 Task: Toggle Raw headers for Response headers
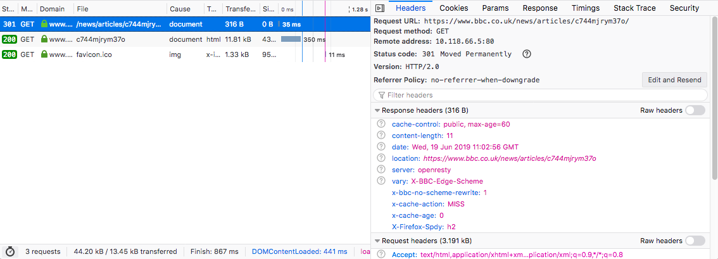pos(695,110)
